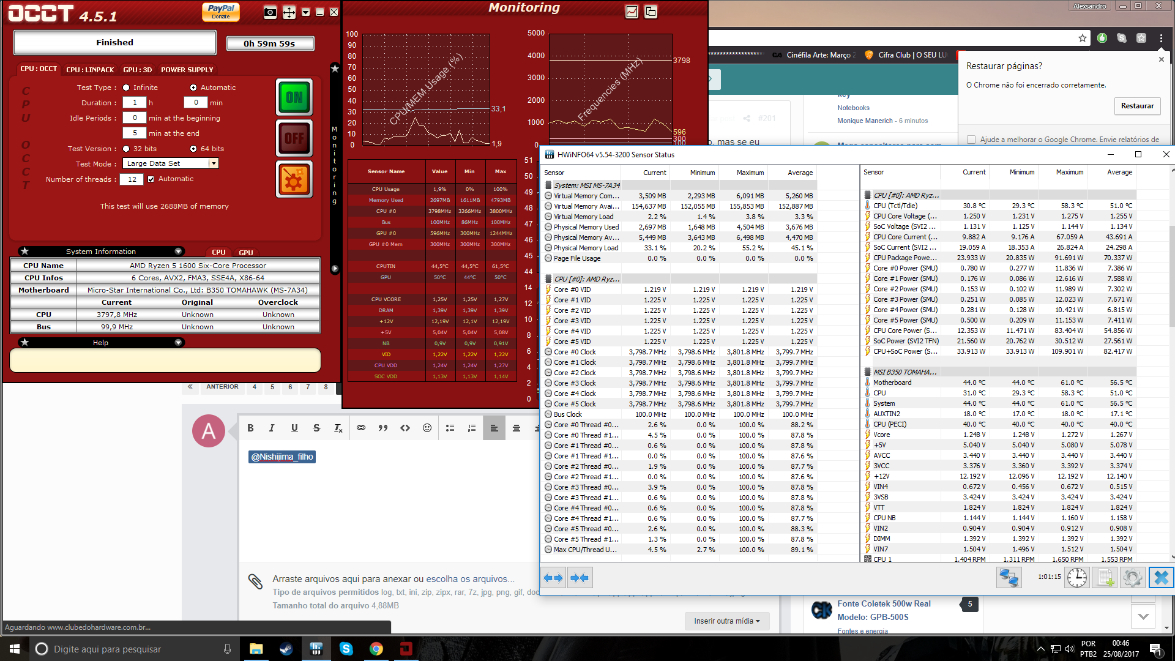Open the Notebooks forum link
This screenshot has width=1175, height=661.
[x=853, y=108]
